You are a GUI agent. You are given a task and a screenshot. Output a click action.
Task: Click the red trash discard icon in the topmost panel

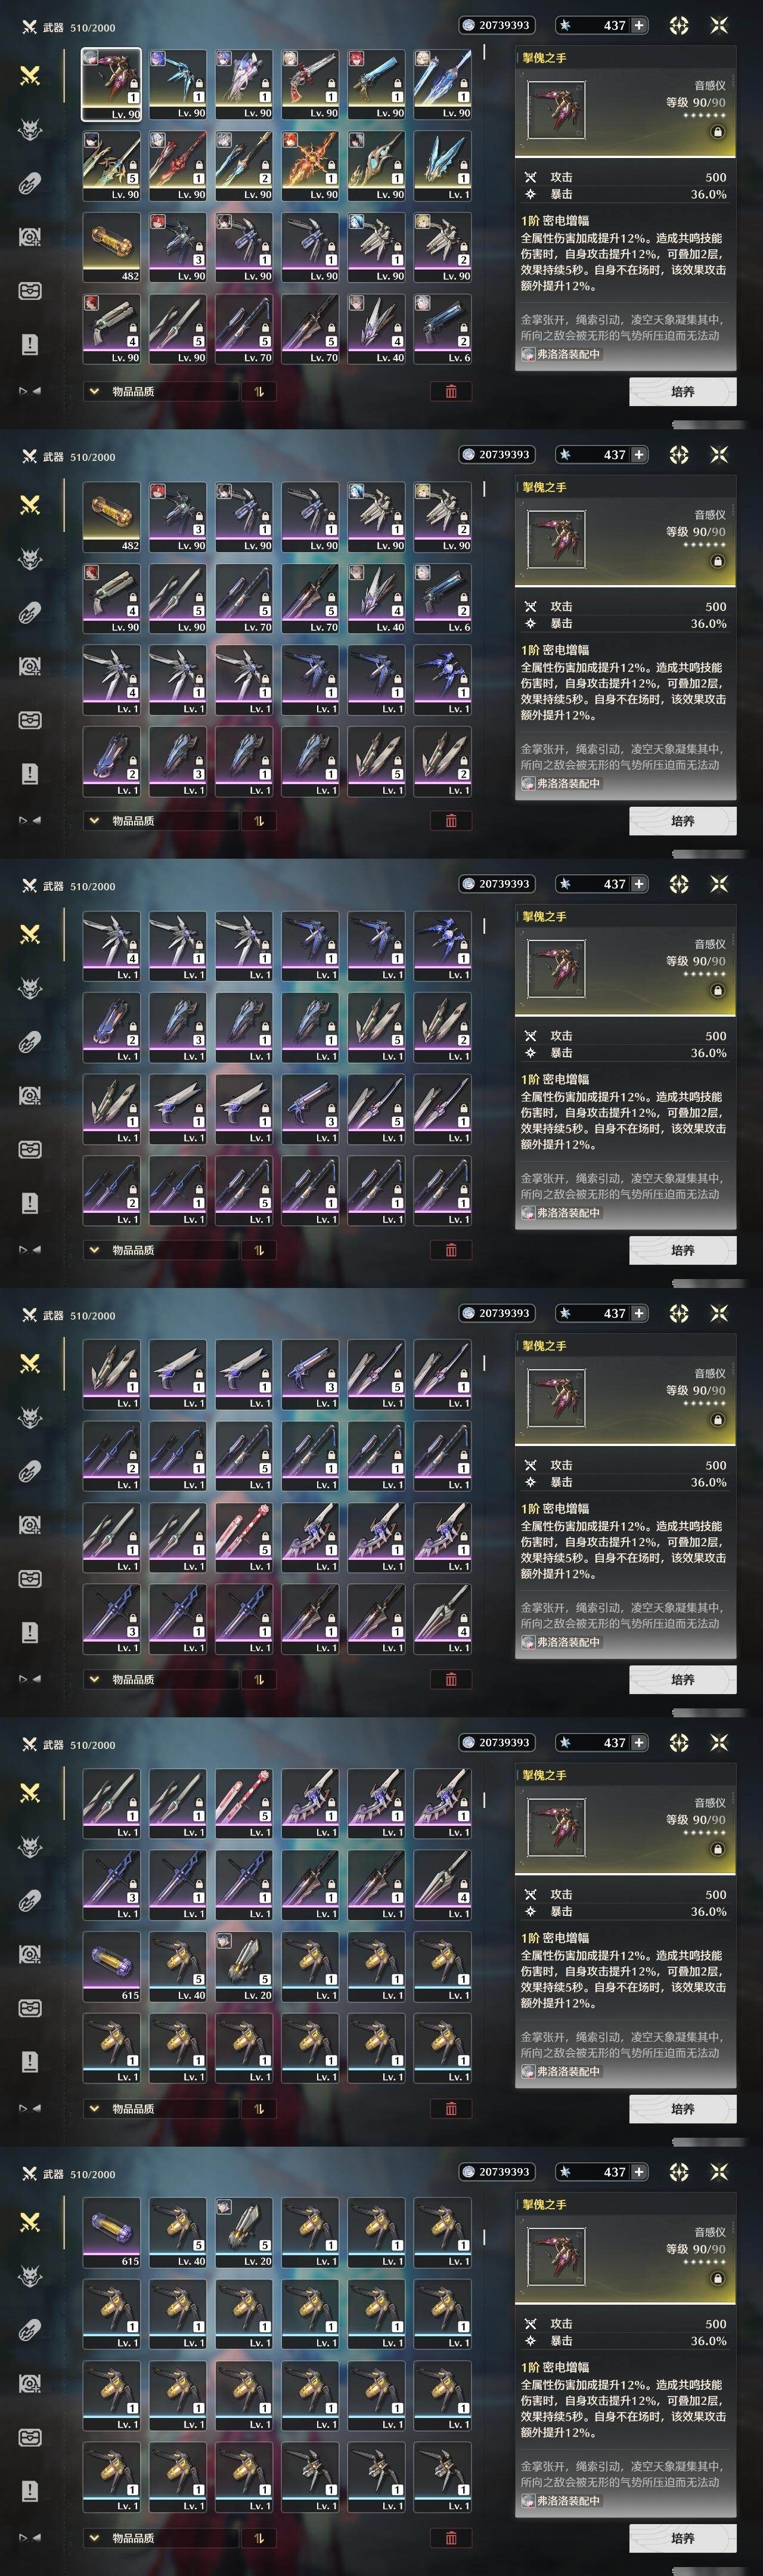[451, 391]
